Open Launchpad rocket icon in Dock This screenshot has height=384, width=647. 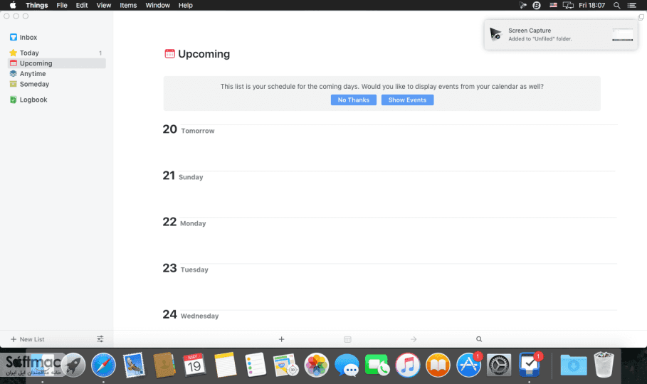click(x=73, y=366)
